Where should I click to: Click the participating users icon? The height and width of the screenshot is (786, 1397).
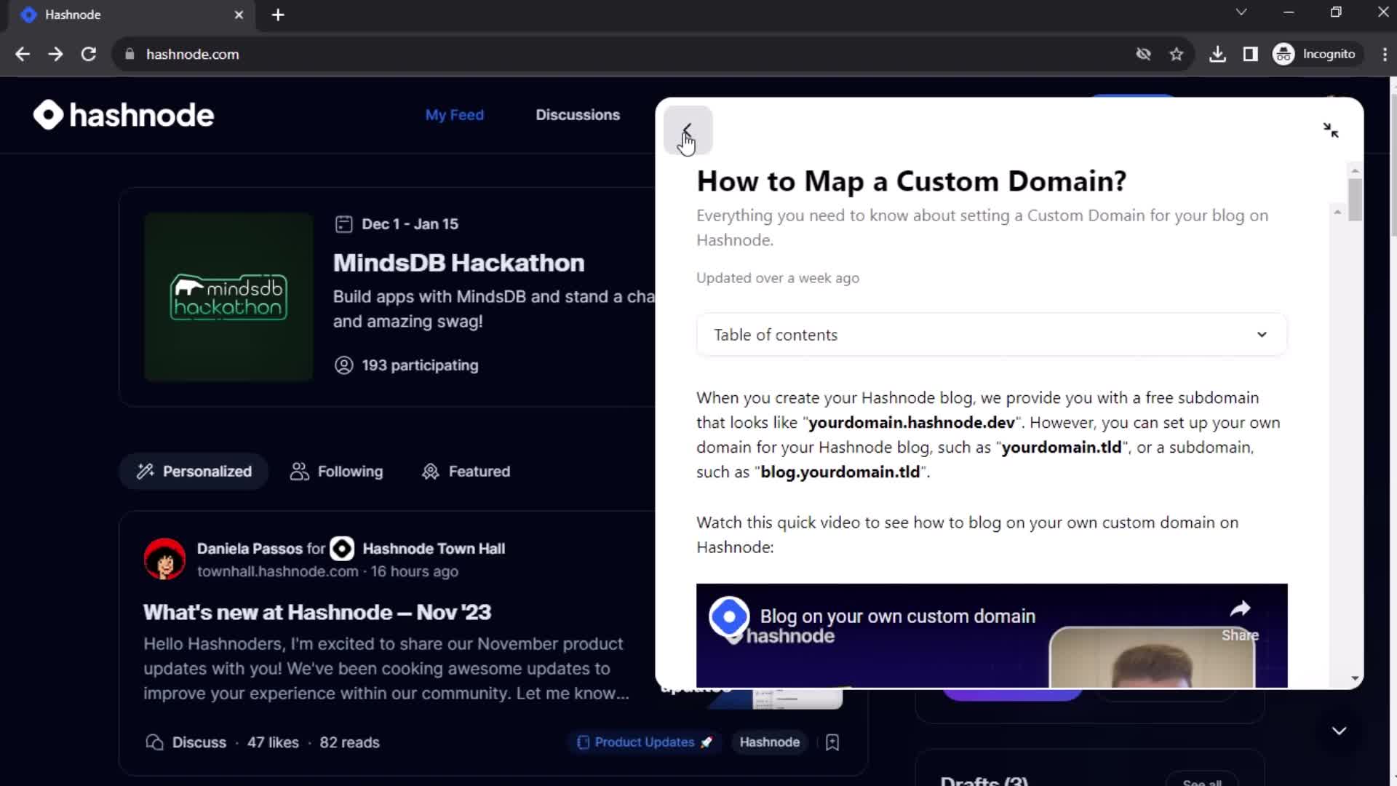pos(343,365)
